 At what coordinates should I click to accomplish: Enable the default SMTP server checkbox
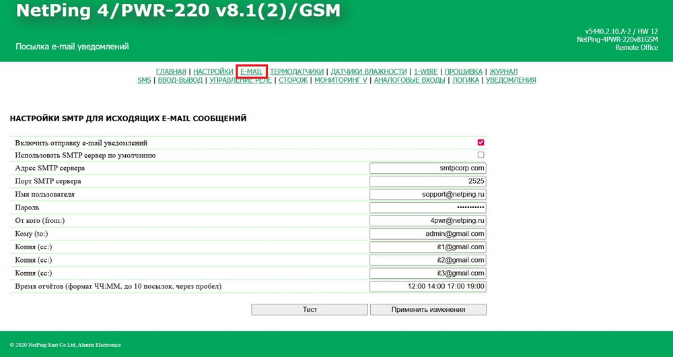point(481,155)
